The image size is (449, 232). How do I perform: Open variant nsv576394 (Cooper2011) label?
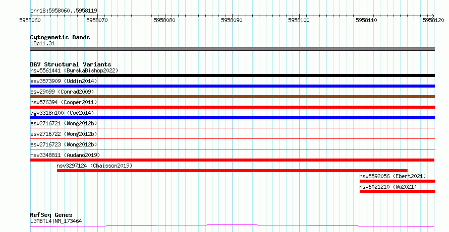(x=64, y=102)
